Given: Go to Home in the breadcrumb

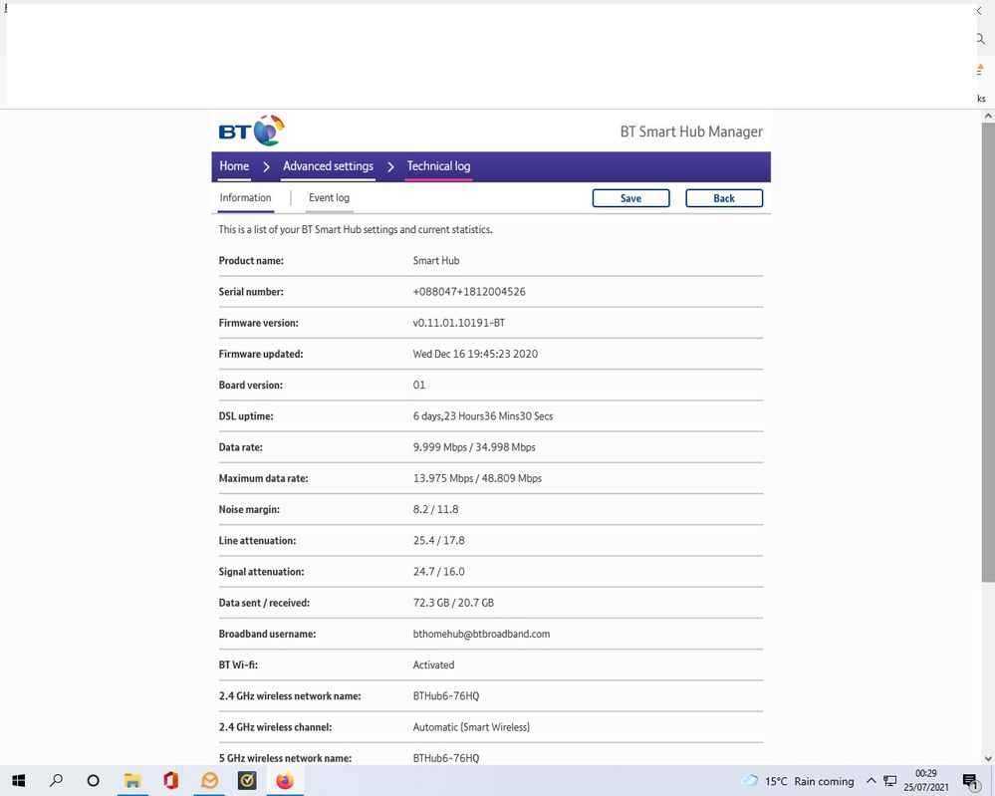Looking at the screenshot, I should pyautogui.click(x=234, y=166).
